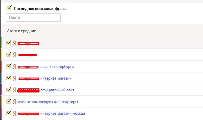Viewport: 203px width, 120px height.
Task: Click Yandex icon in the green-marked first row
Action: (14, 43)
